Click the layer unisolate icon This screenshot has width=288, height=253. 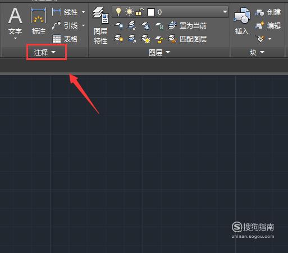tap(132, 39)
